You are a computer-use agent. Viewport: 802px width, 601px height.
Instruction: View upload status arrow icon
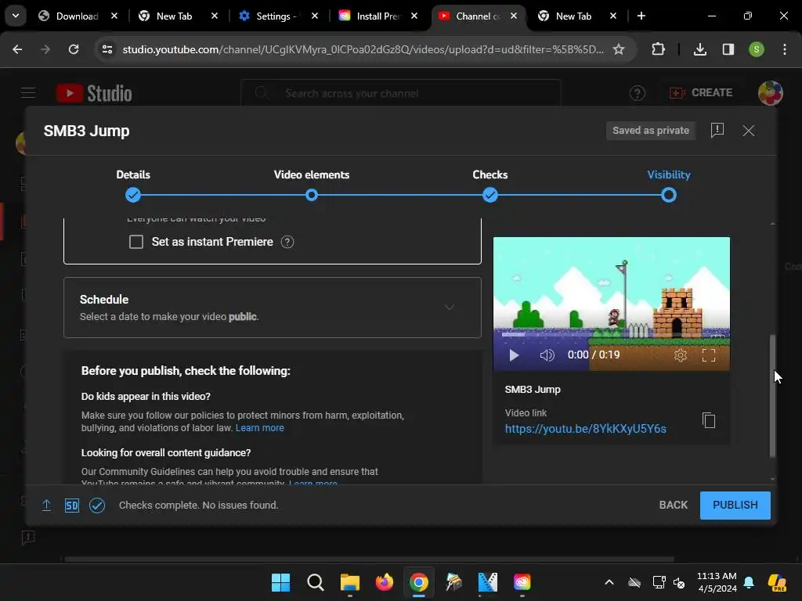point(46,505)
